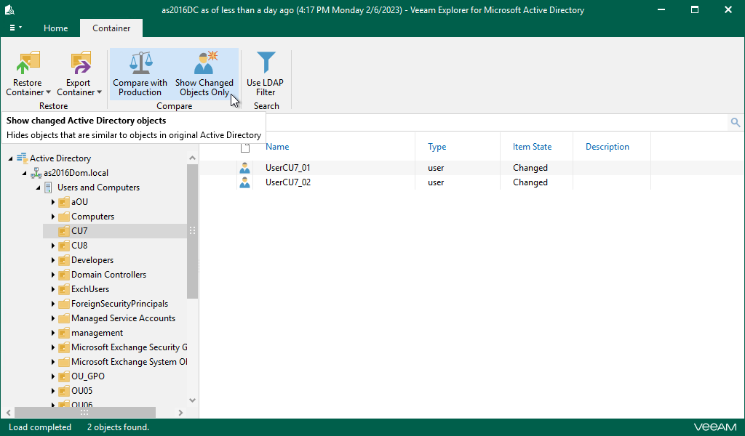Expand the Domain Controllers folder
The height and width of the screenshot is (436, 745).
click(x=53, y=275)
